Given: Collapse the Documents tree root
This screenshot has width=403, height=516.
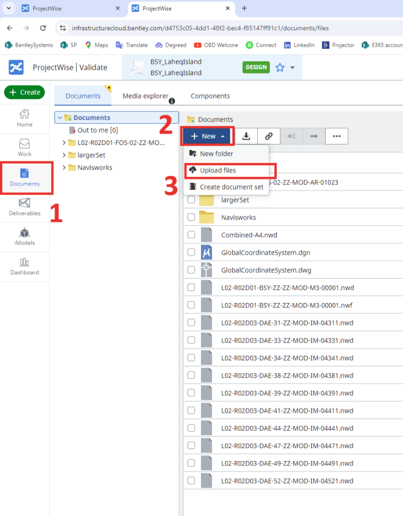Looking at the screenshot, I should coord(60,118).
